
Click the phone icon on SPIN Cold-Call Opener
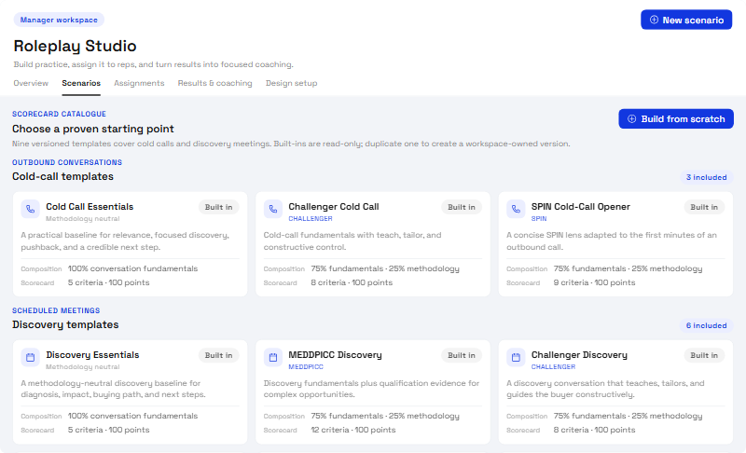[x=516, y=209]
